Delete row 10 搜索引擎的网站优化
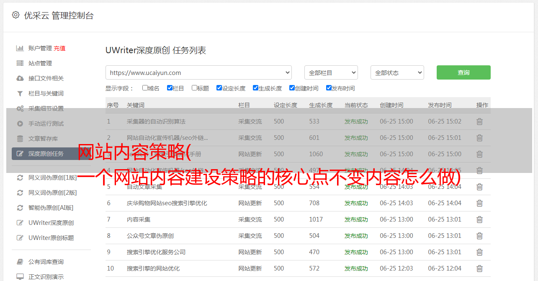This screenshot has height=281, width=538. tap(479, 268)
